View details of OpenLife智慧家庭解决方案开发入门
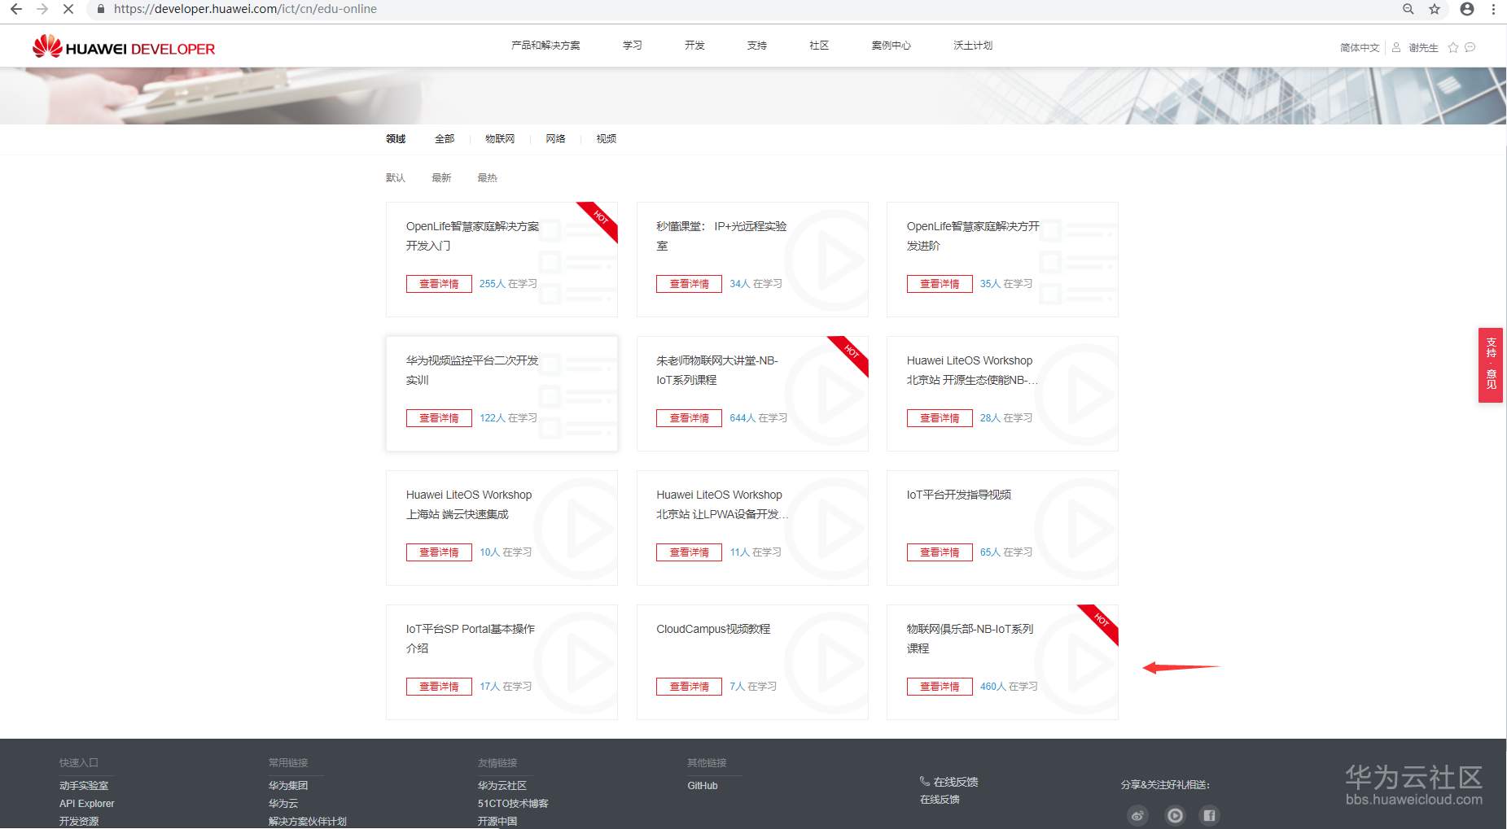Viewport: 1507px width, 829px height. click(x=439, y=284)
